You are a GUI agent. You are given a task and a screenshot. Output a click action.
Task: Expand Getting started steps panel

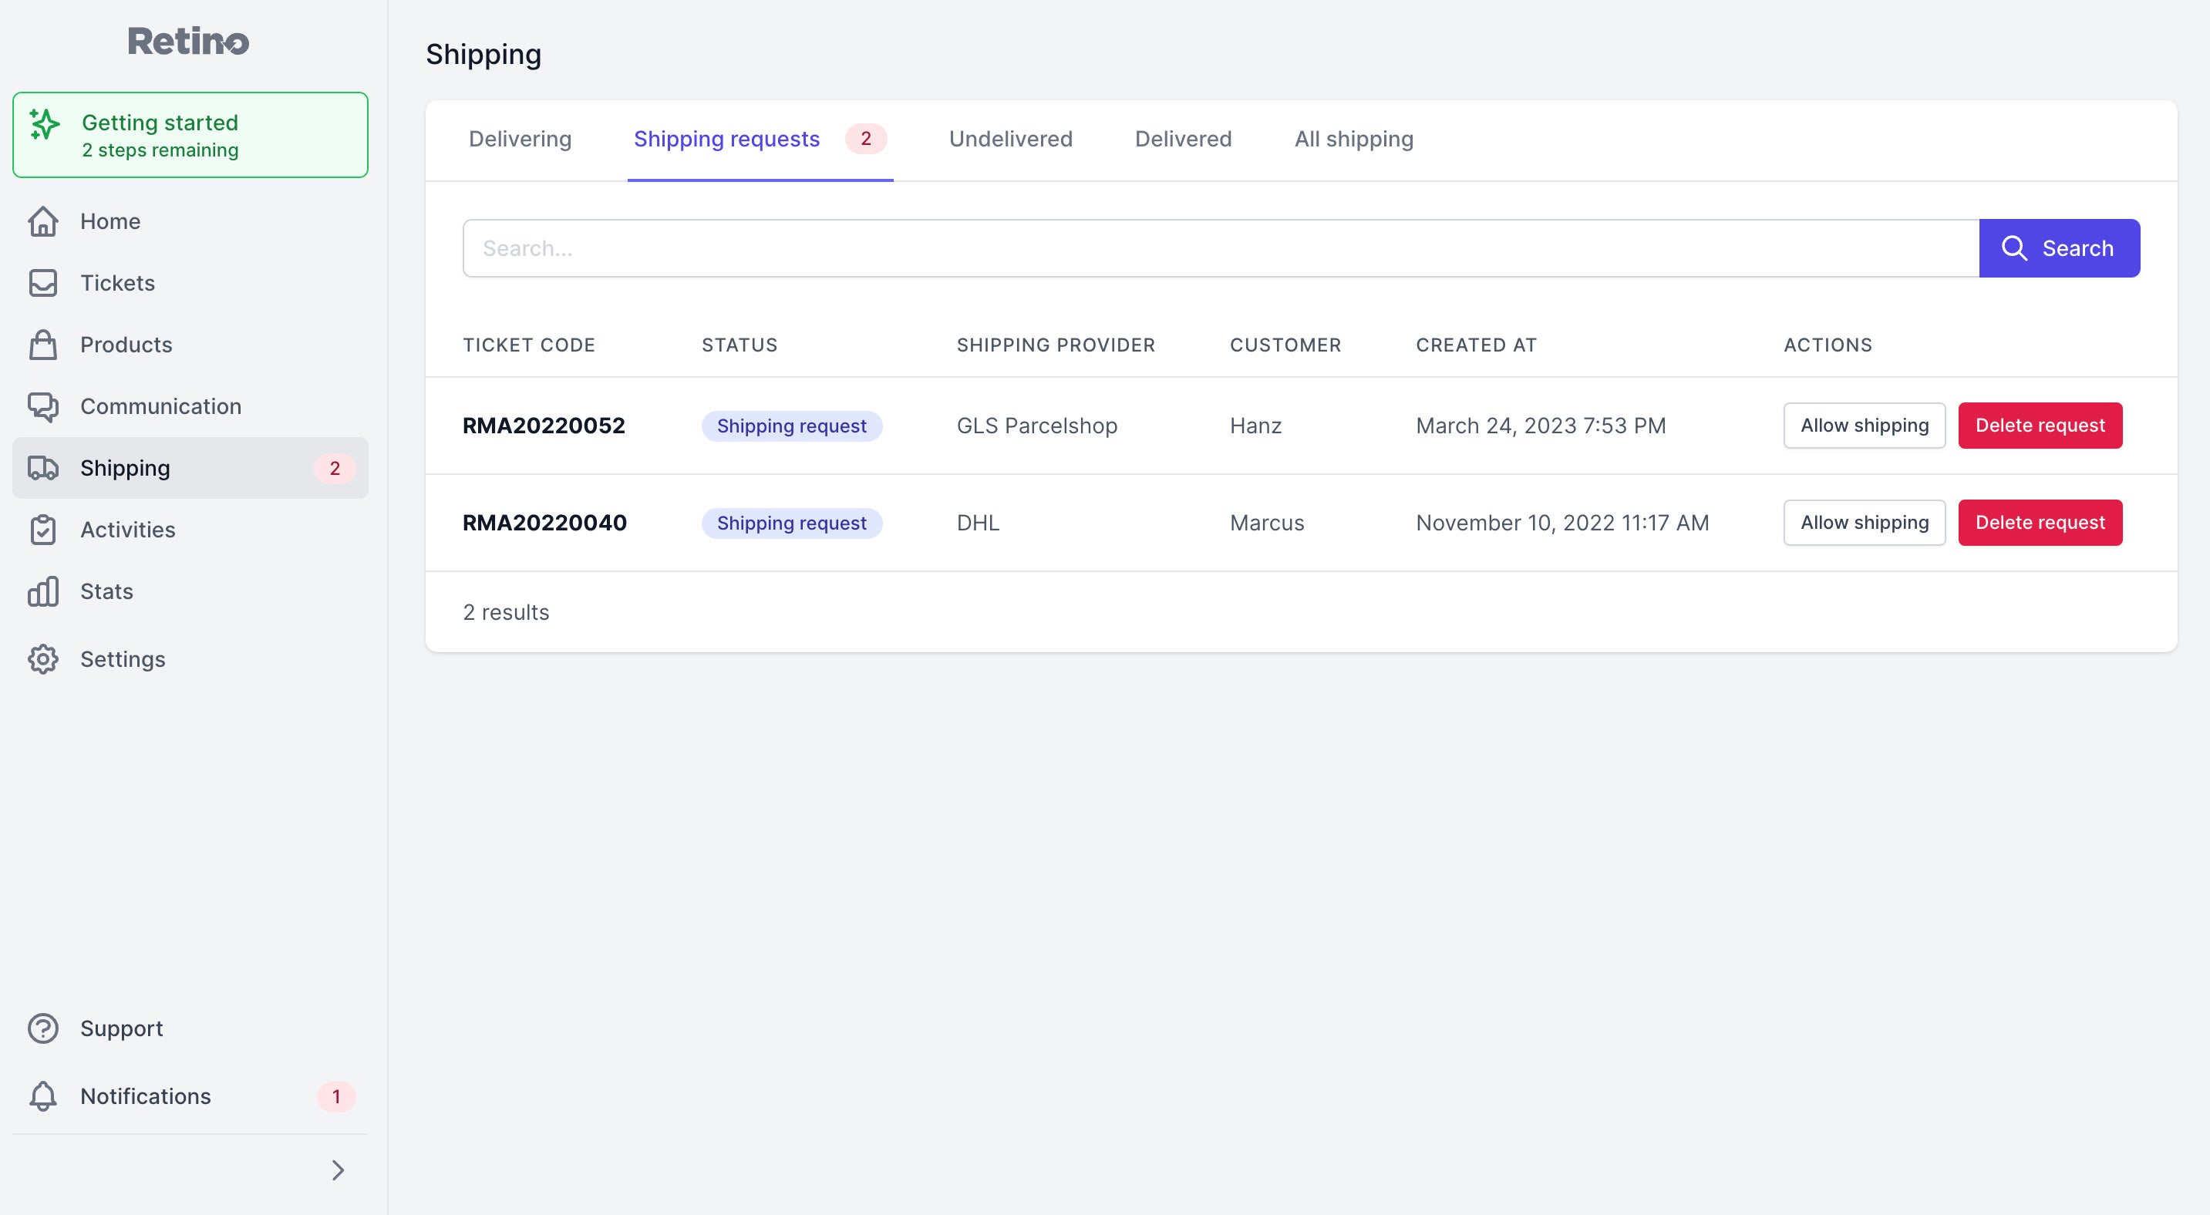pos(190,135)
